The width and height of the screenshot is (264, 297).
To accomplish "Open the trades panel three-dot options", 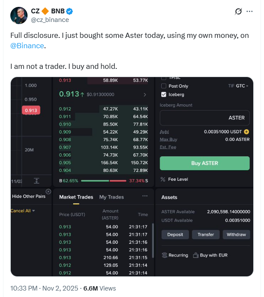I will pos(145,197).
